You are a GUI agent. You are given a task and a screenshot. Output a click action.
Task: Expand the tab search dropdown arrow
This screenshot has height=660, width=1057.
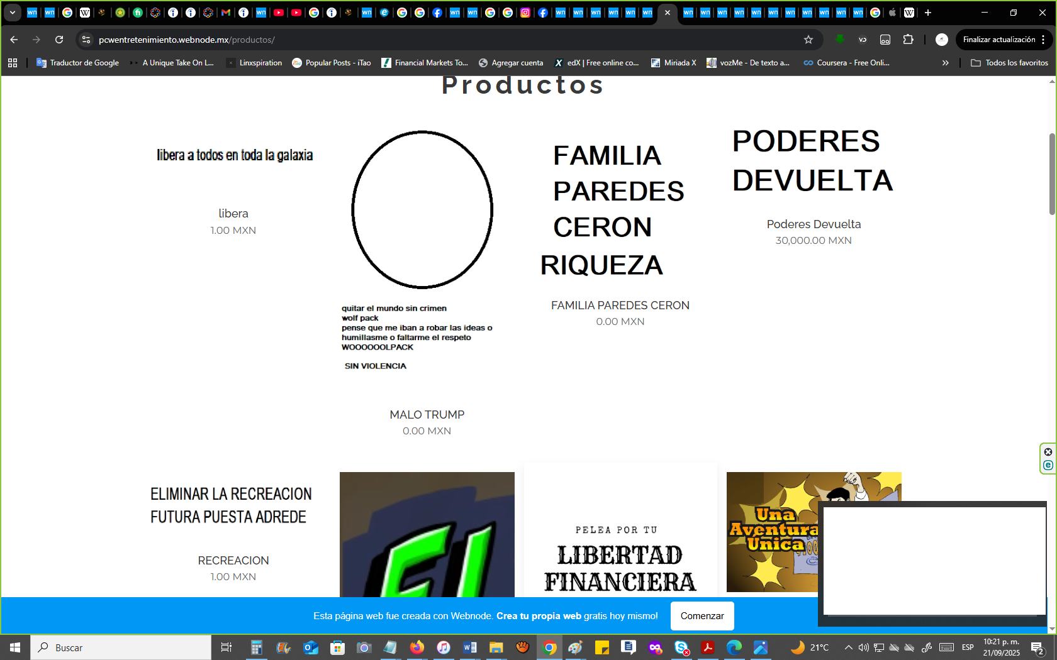point(12,13)
